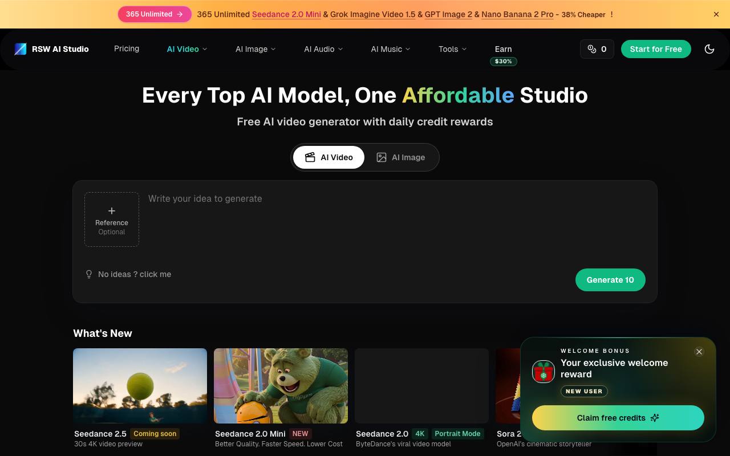This screenshot has width=730, height=456.
Task: Open the Seedance 2.0 Mini banner link
Action: pos(286,14)
